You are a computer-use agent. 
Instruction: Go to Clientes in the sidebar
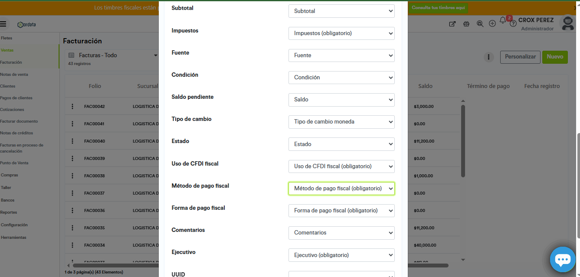tap(8, 86)
